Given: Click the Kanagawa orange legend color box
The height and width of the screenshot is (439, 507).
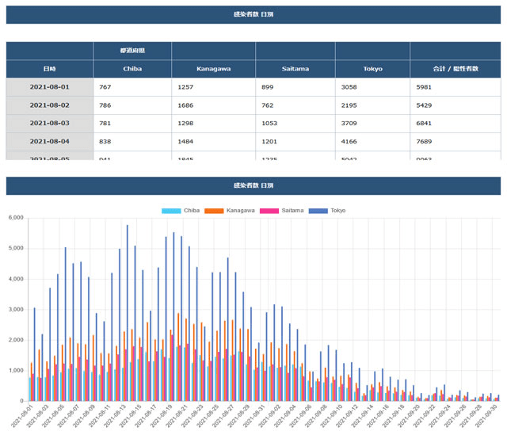Looking at the screenshot, I should click(x=215, y=210).
